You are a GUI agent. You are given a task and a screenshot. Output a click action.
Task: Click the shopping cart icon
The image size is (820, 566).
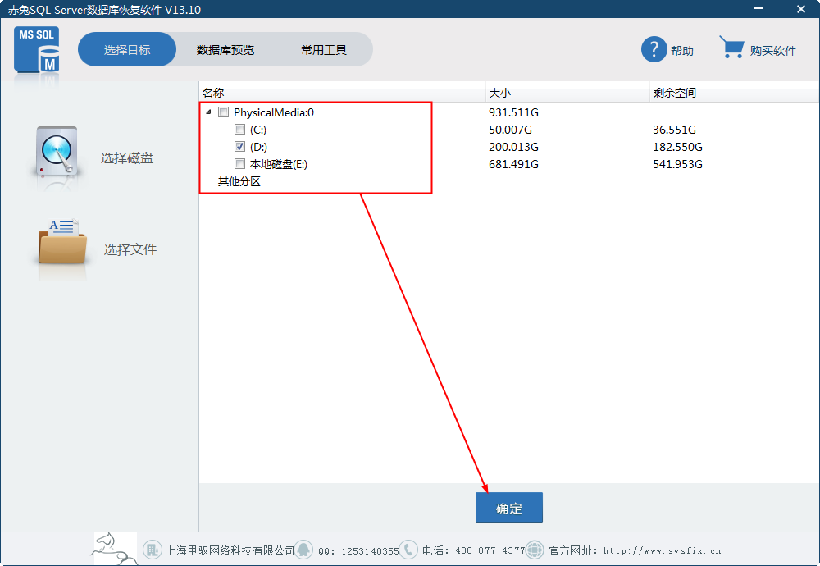point(731,47)
